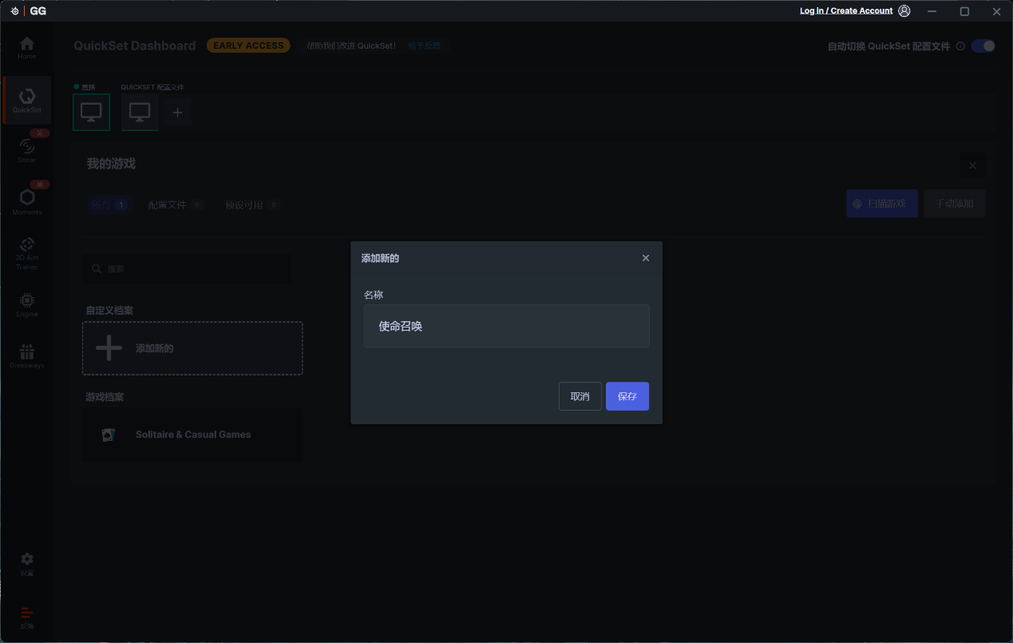Open the Giveaways gift icon
Screen dimensions: 1013x643
click(27, 355)
